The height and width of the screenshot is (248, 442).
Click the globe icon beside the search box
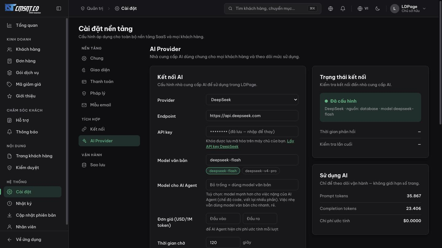click(x=331, y=9)
